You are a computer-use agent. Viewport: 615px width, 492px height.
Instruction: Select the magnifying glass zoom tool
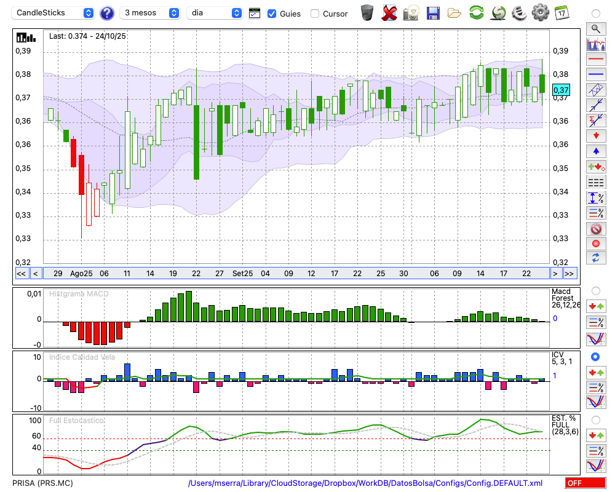click(x=596, y=29)
